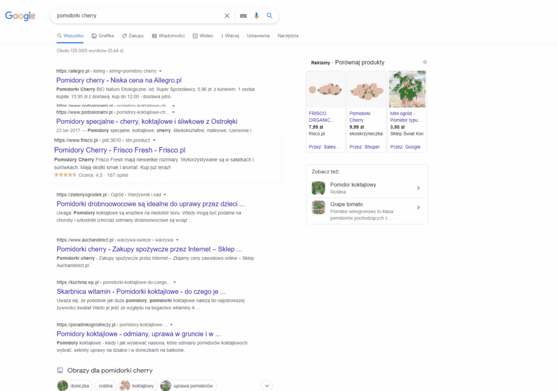The height and width of the screenshot is (391, 558).
Task: Click the Około 135 000 wyników text
Action: pyautogui.click(x=90, y=51)
